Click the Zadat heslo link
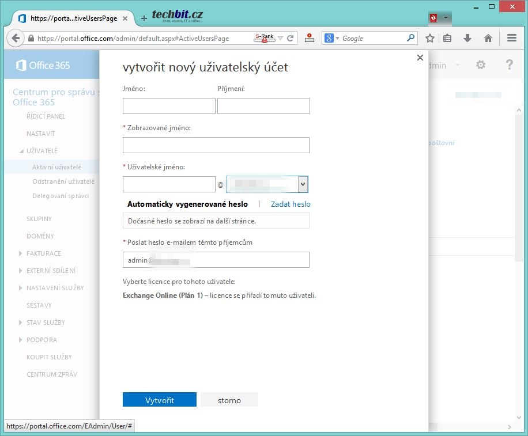 click(x=291, y=204)
